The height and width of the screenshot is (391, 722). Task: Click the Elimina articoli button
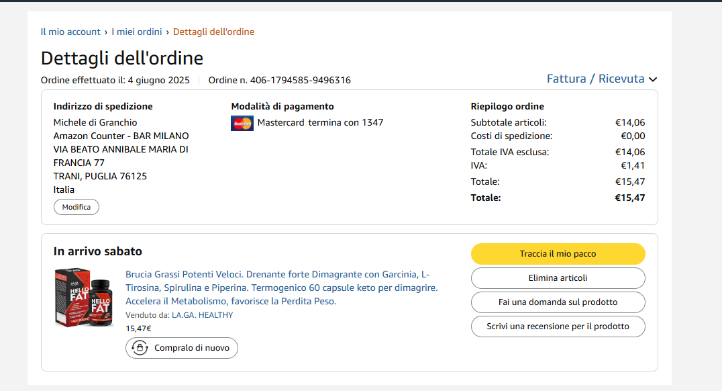(x=558, y=278)
